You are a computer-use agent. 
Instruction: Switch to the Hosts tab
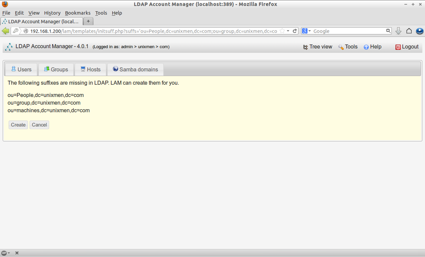(90, 69)
